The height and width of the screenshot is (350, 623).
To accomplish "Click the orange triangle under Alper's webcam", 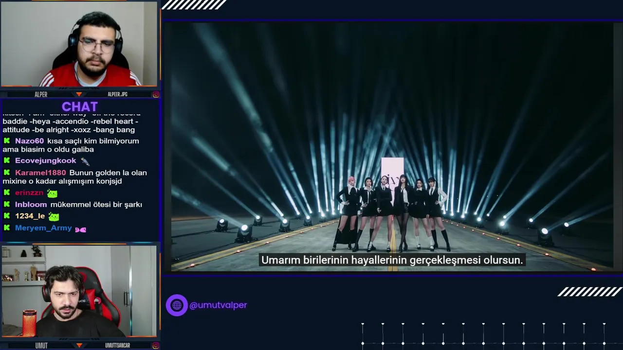I will 79,94.
